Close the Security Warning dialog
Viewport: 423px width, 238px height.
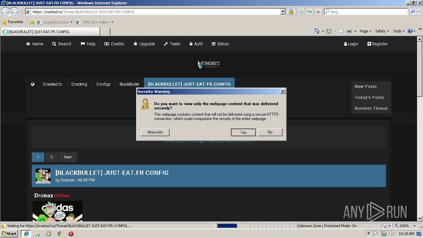tap(282, 92)
